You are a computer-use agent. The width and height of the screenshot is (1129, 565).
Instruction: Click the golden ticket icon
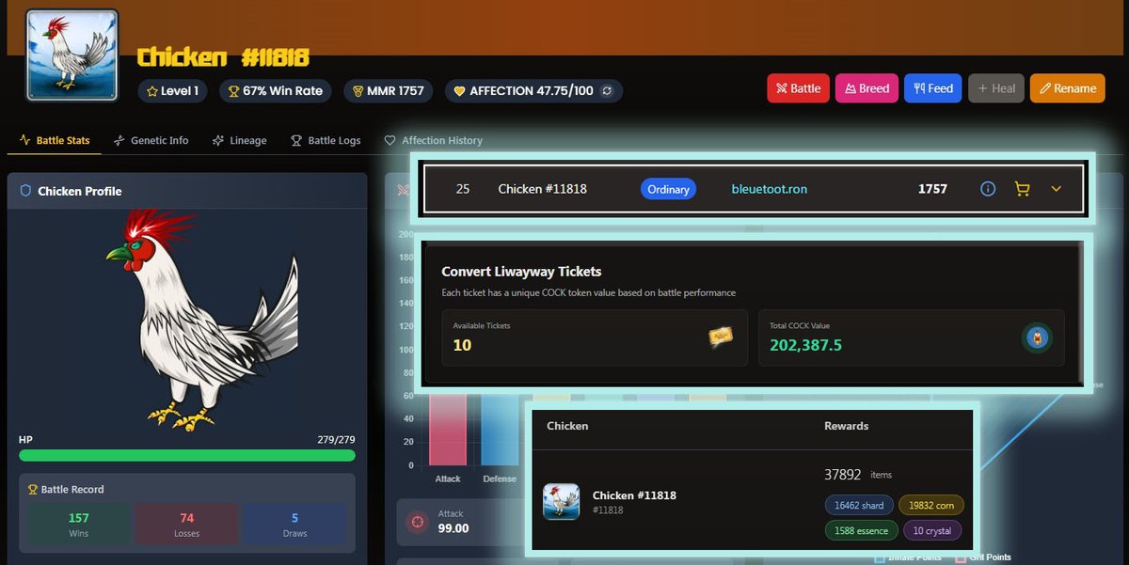click(721, 337)
